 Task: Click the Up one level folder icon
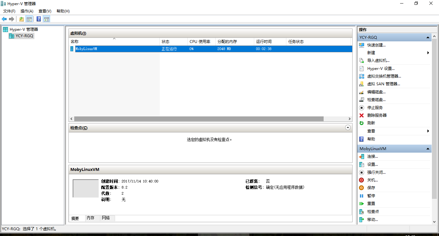(21, 19)
